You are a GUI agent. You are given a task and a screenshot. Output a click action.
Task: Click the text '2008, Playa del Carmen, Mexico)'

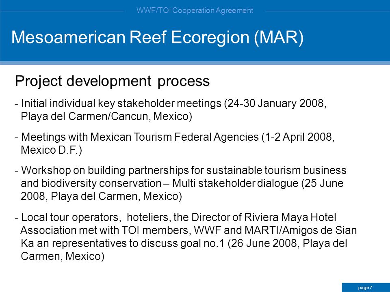(102, 196)
